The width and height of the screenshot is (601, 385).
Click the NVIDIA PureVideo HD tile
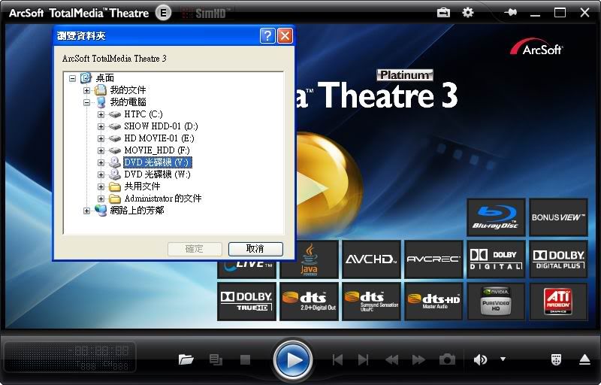496,302
